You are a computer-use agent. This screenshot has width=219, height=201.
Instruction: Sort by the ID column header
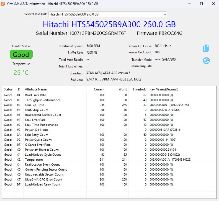tap(19, 89)
